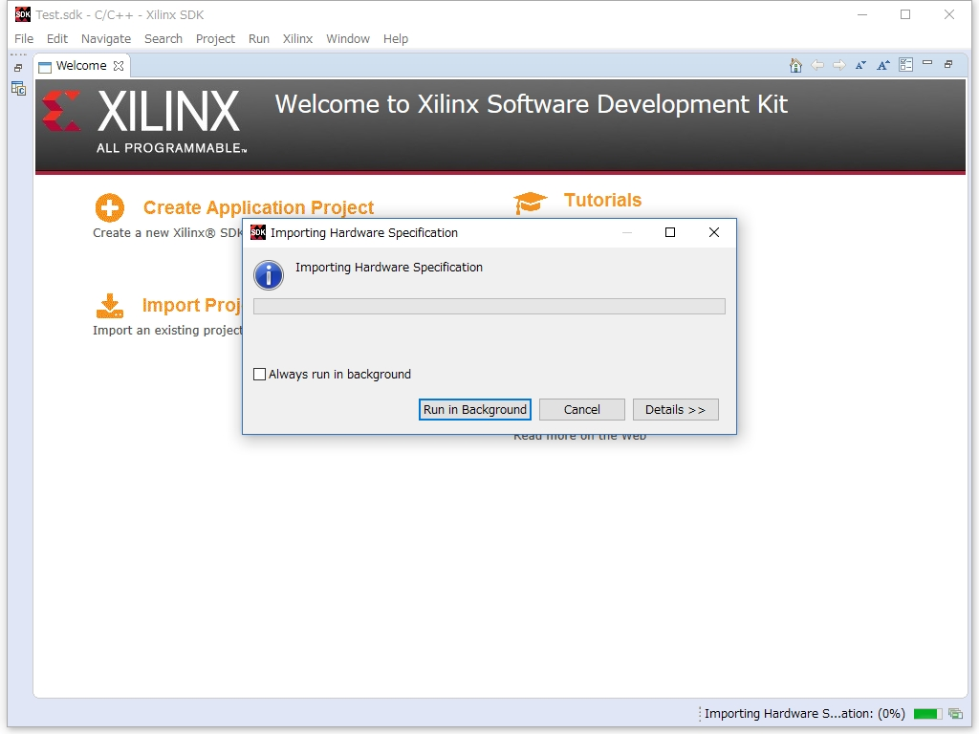Viewport: 979px width, 734px height.
Task: Click Xilinx logo in welcome banner
Action: click(x=145, y=121)
